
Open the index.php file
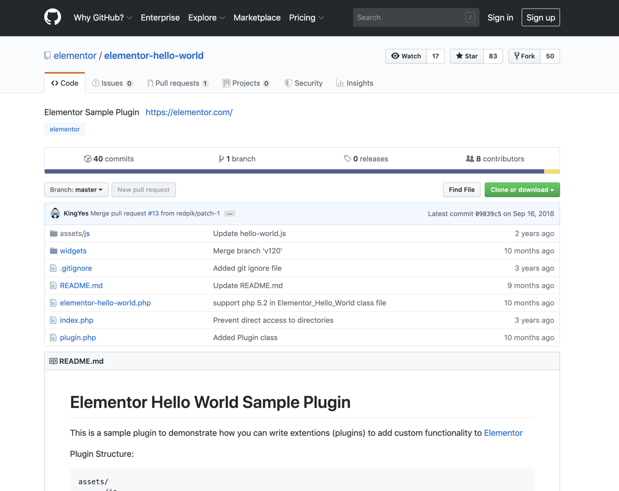[76, 320]
